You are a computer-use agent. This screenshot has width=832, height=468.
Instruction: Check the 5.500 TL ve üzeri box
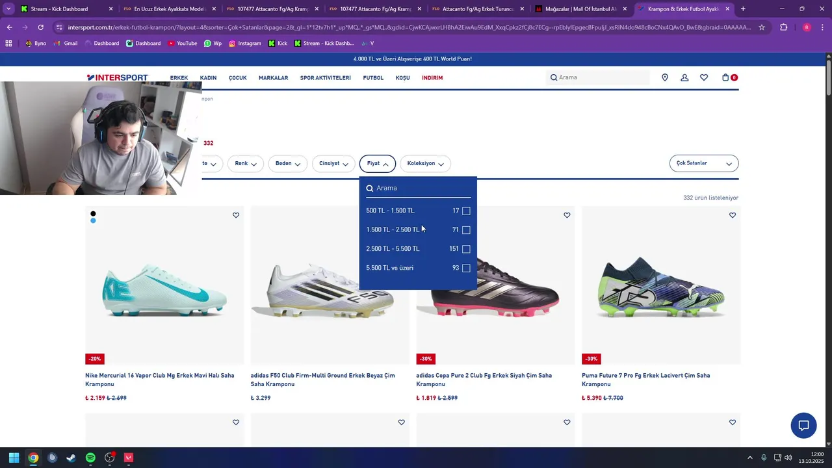tap(466, 268)
